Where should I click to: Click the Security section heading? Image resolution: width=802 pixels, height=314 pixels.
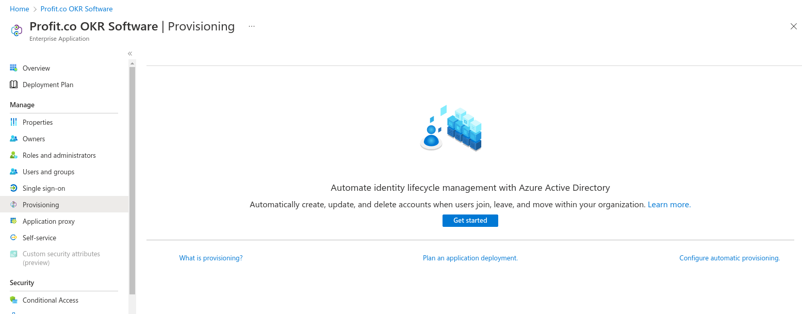(22, 283)
